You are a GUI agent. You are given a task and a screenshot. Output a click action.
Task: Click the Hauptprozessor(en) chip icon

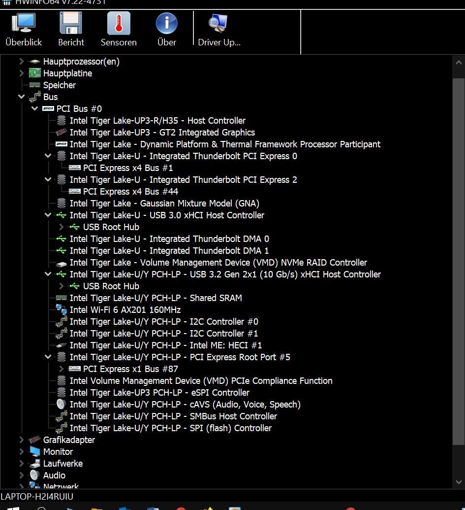[x=35, y=62]
